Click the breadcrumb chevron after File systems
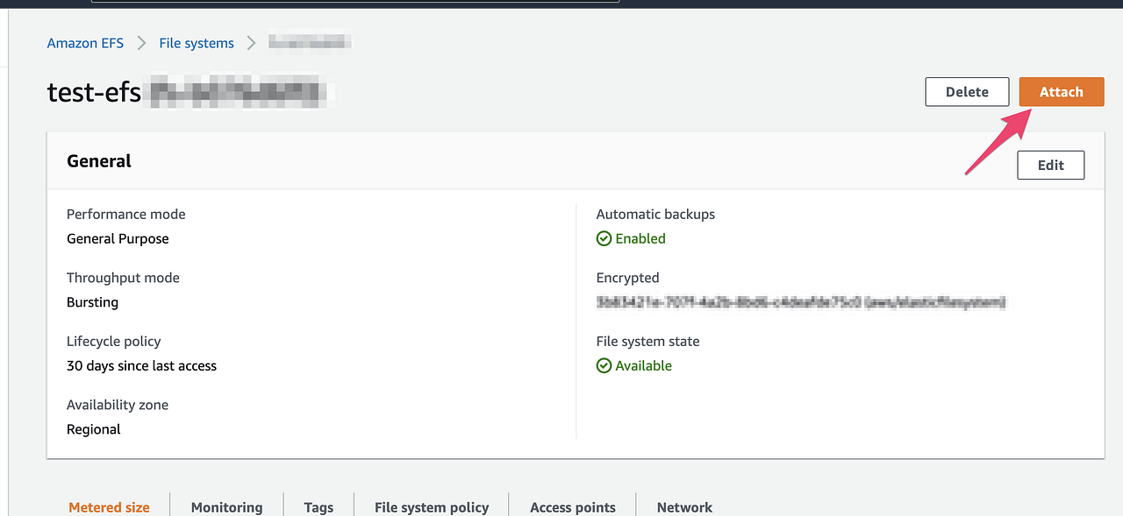Viewport: 1123px width, 516px height. pos(251,42)
